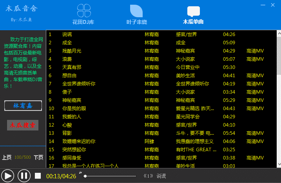This screenshot has width=281, height=183.
Task: Open 高清MV for song 残酷月光
Action: tap(255, 51)
